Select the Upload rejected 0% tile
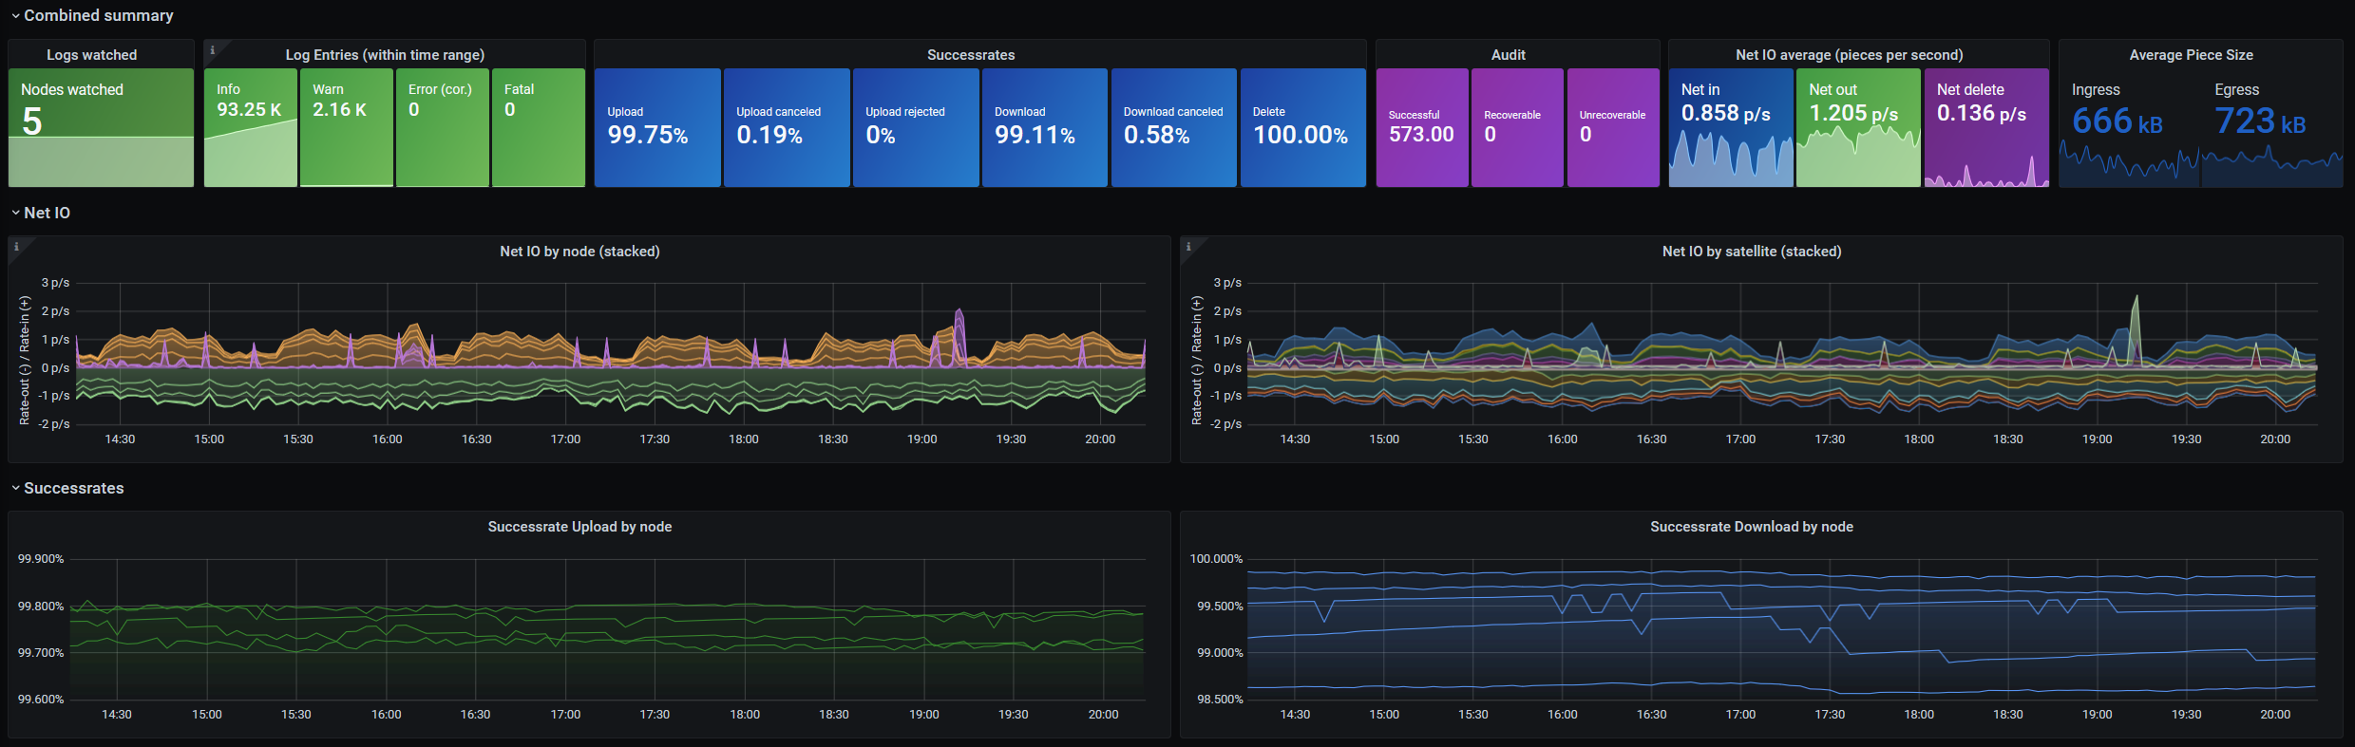The width and height of the screenshot is (2355, 747). 916,127
